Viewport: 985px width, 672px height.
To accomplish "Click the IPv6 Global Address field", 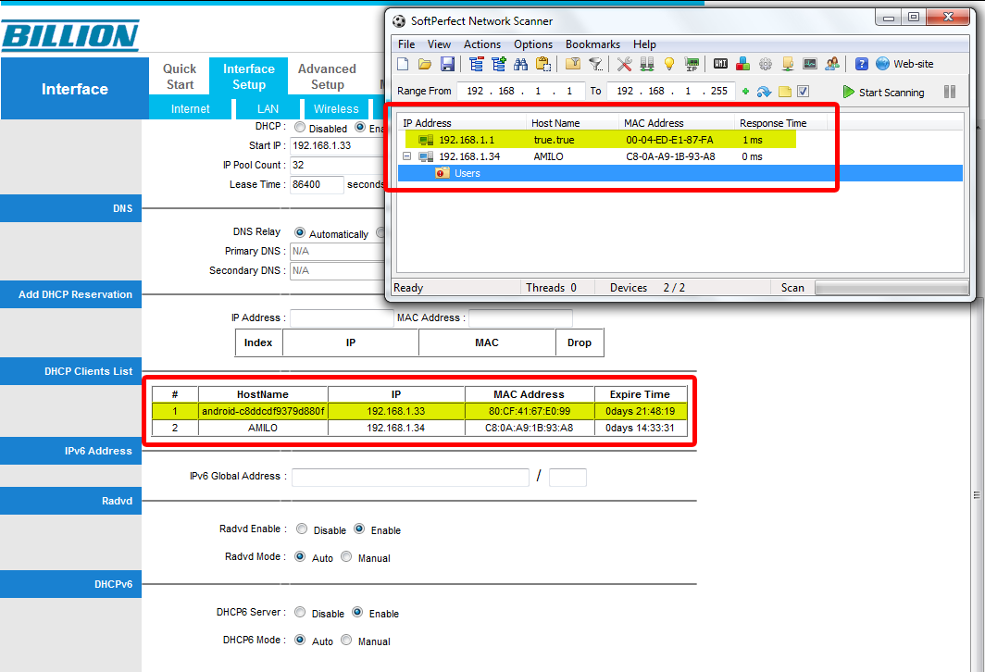I will click(410, 478).
